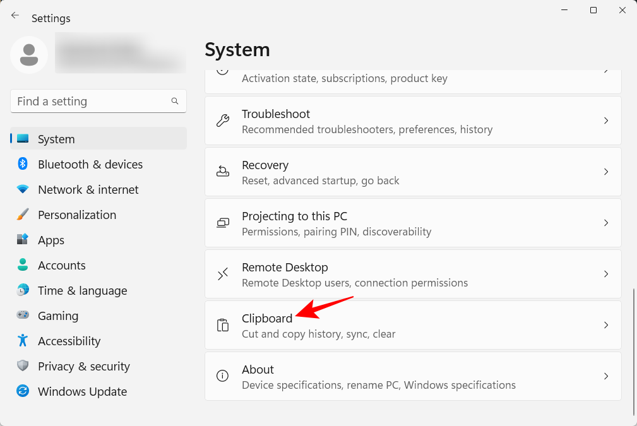
Task: Click the Recovery reset icon
Action: pyautogui.click(x=222, y=171)
